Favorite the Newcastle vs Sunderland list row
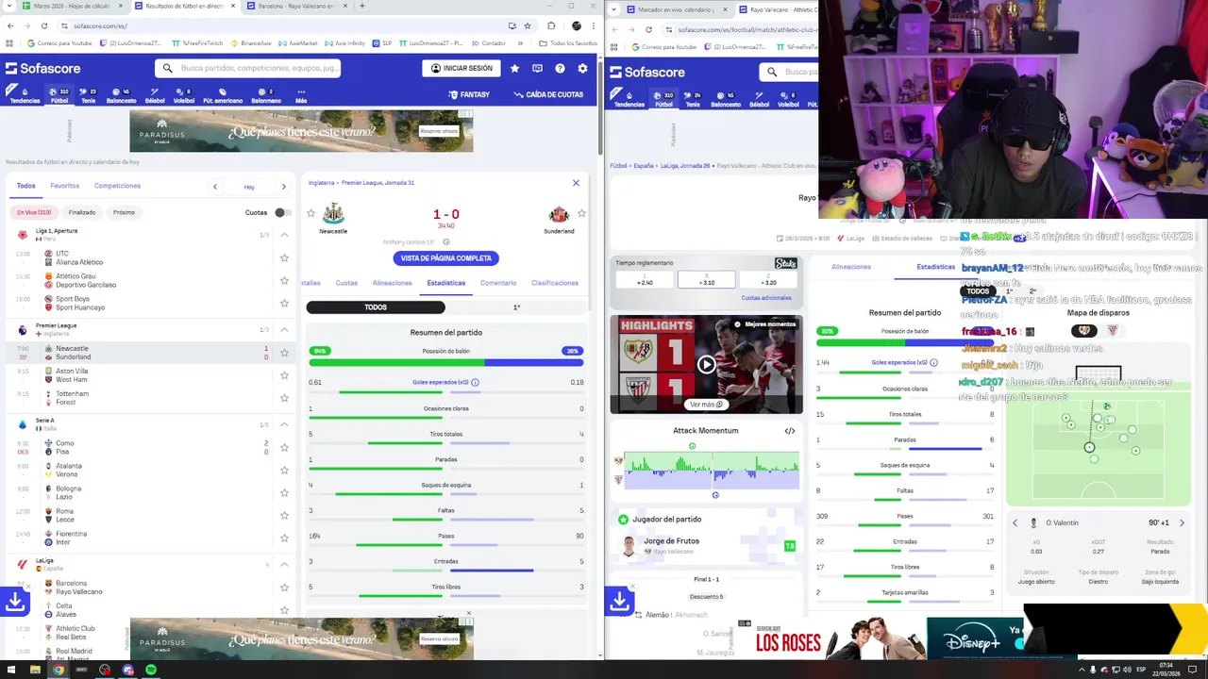 284,353
